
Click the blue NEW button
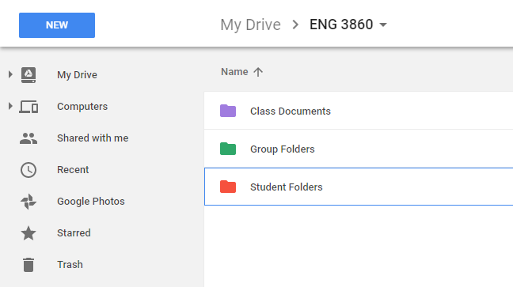(x=57, y=25)
